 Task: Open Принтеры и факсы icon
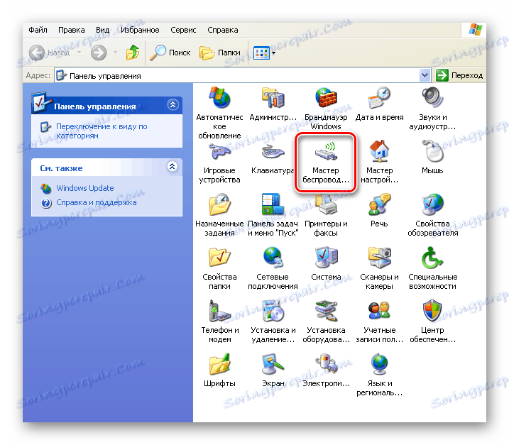[326, 204]
